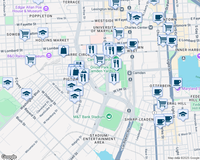Click the Google logo
This screenshot has width=200, height=160.
[9, 157]
